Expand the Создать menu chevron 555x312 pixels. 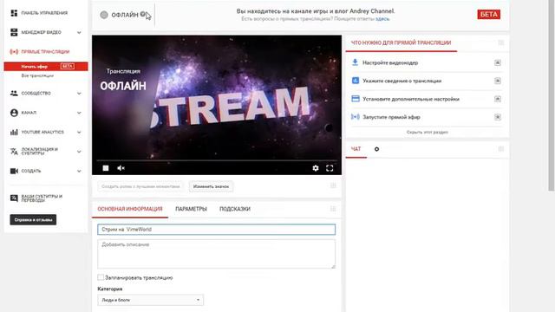[x=79, y=172]
